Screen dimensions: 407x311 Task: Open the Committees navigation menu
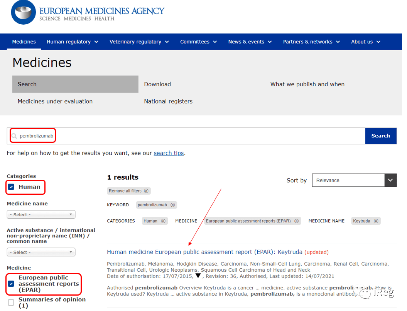click(x=199, y=42)
